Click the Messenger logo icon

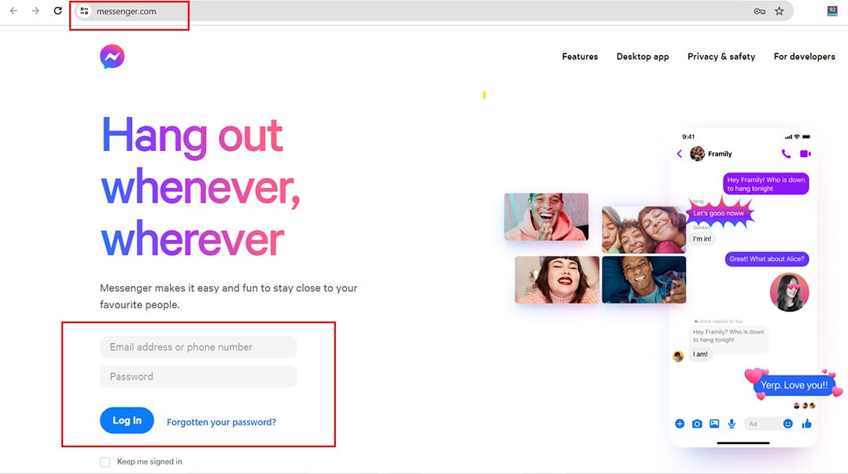click(x=112, y=57)
